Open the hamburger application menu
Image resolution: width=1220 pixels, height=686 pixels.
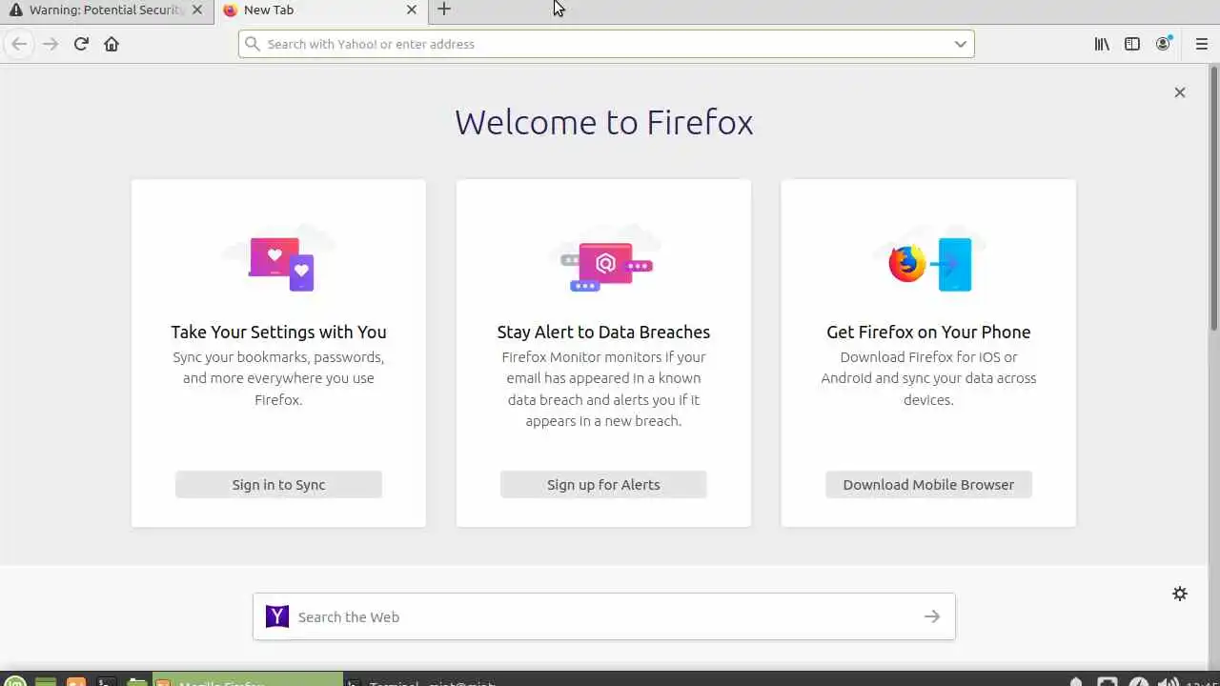click(1201, 44)
